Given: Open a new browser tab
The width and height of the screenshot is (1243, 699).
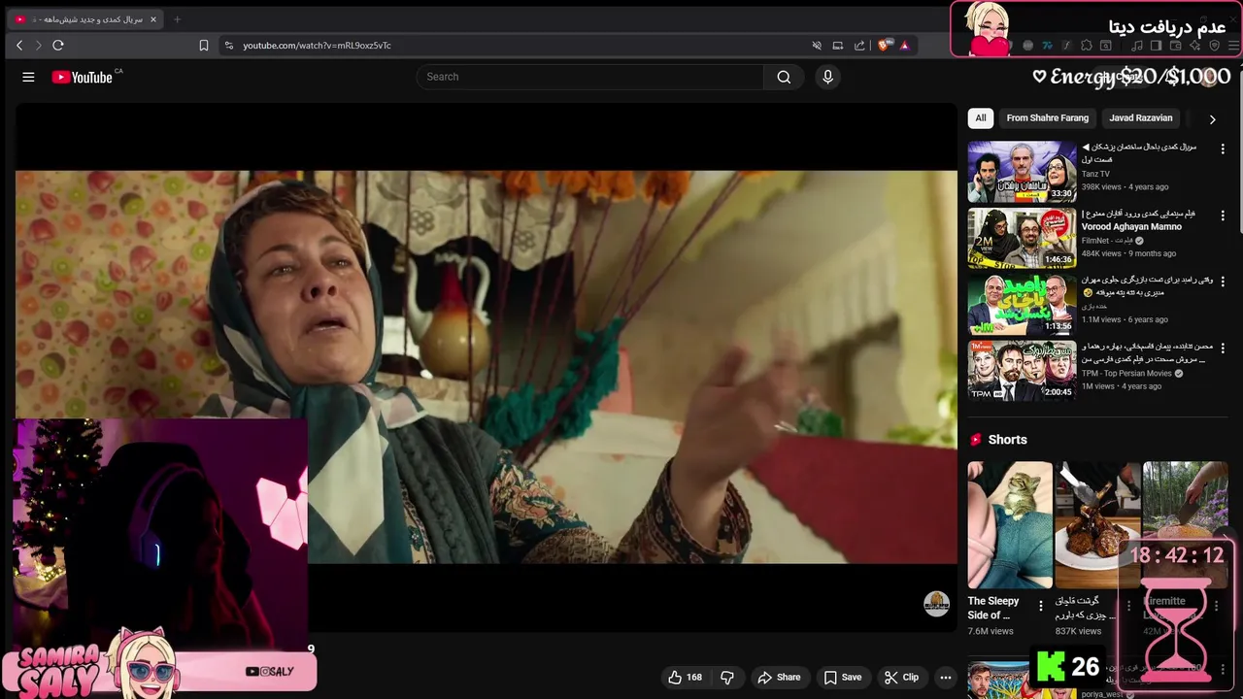Looking at the screenshot, I should pyautogui.click(x=177, y=19).
